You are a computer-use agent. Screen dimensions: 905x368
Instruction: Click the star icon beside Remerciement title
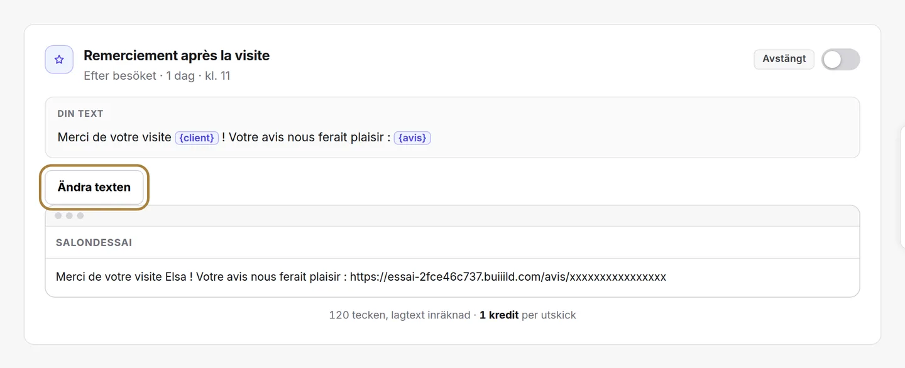(59, 60)
